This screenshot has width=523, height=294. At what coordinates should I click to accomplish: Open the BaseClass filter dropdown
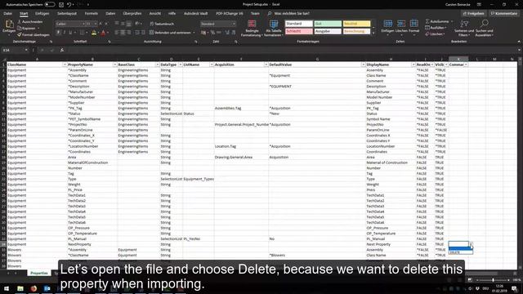click(157, 65)
